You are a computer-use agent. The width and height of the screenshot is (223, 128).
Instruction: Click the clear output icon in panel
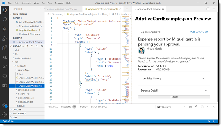click(x=191, y=107)
